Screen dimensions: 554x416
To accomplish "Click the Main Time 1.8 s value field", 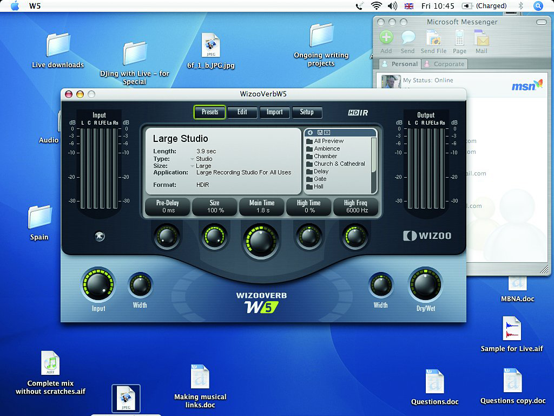I will click(262, 206).
